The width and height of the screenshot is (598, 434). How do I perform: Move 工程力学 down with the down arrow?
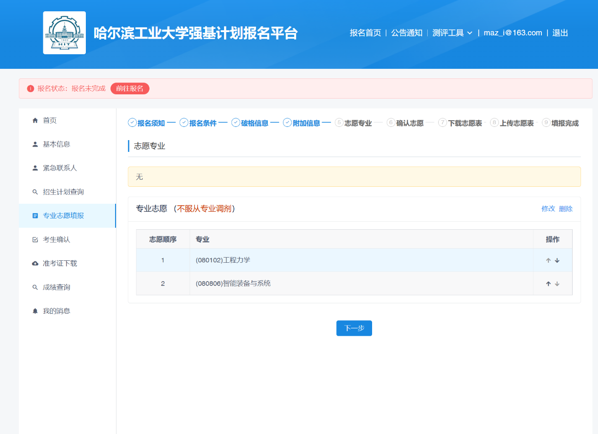557,260
